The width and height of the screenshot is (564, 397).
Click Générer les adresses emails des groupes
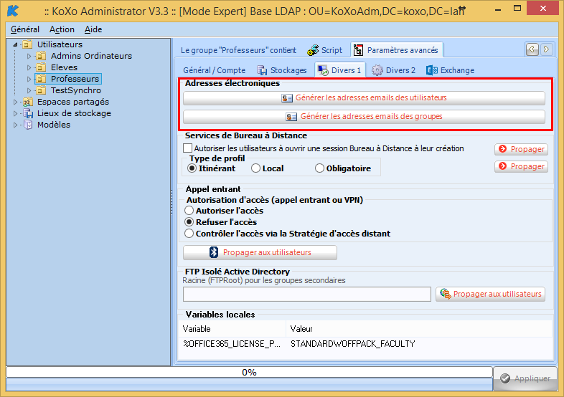click(364, 116)
